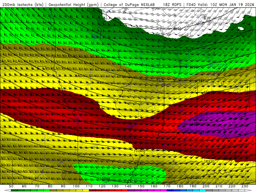Select the 9780 contour label
Viewport: 256px width, 192px height.
194,67
